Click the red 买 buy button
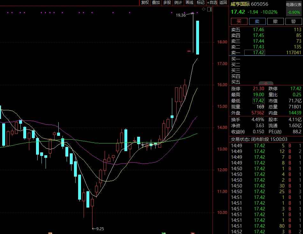The width and height of the screenshot is (303, 234). point(239,21)
